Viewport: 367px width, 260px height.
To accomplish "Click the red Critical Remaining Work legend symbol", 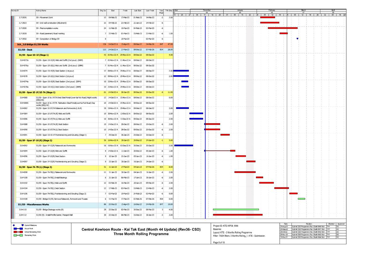I will pos(18,232).
